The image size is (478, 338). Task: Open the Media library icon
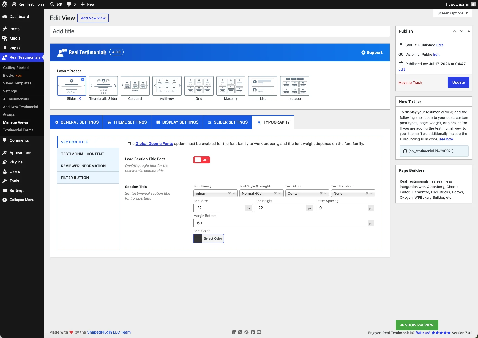5,38
